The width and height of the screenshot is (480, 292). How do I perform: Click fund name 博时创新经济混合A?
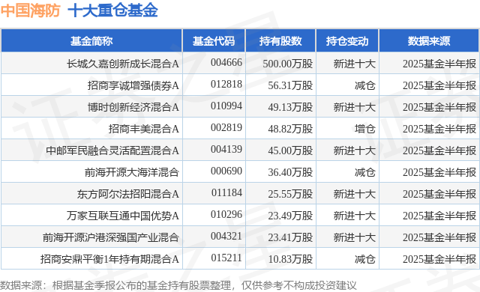[133, 107]
